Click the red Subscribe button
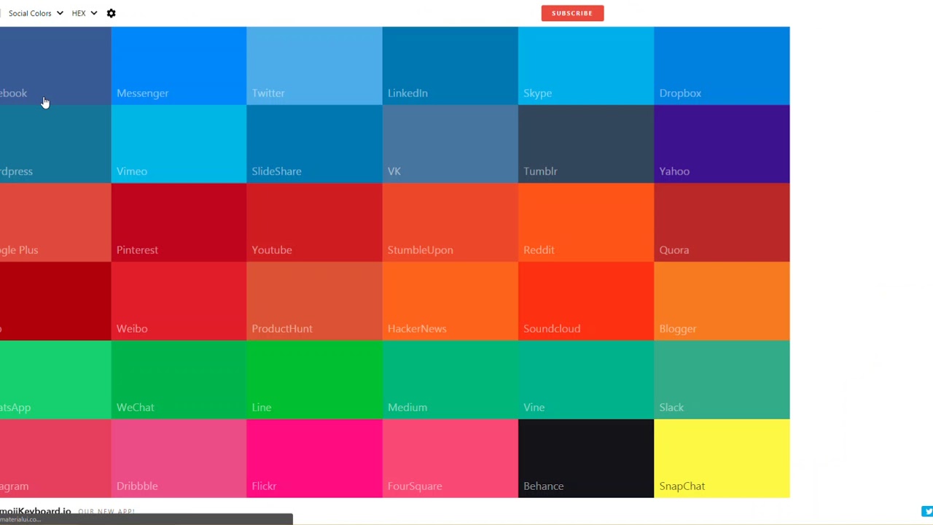This screenshot has height=525, width=933. coord(572,13)
